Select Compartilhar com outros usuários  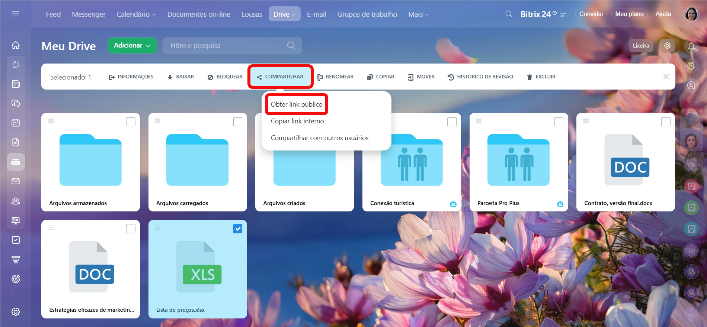point(320,138)
